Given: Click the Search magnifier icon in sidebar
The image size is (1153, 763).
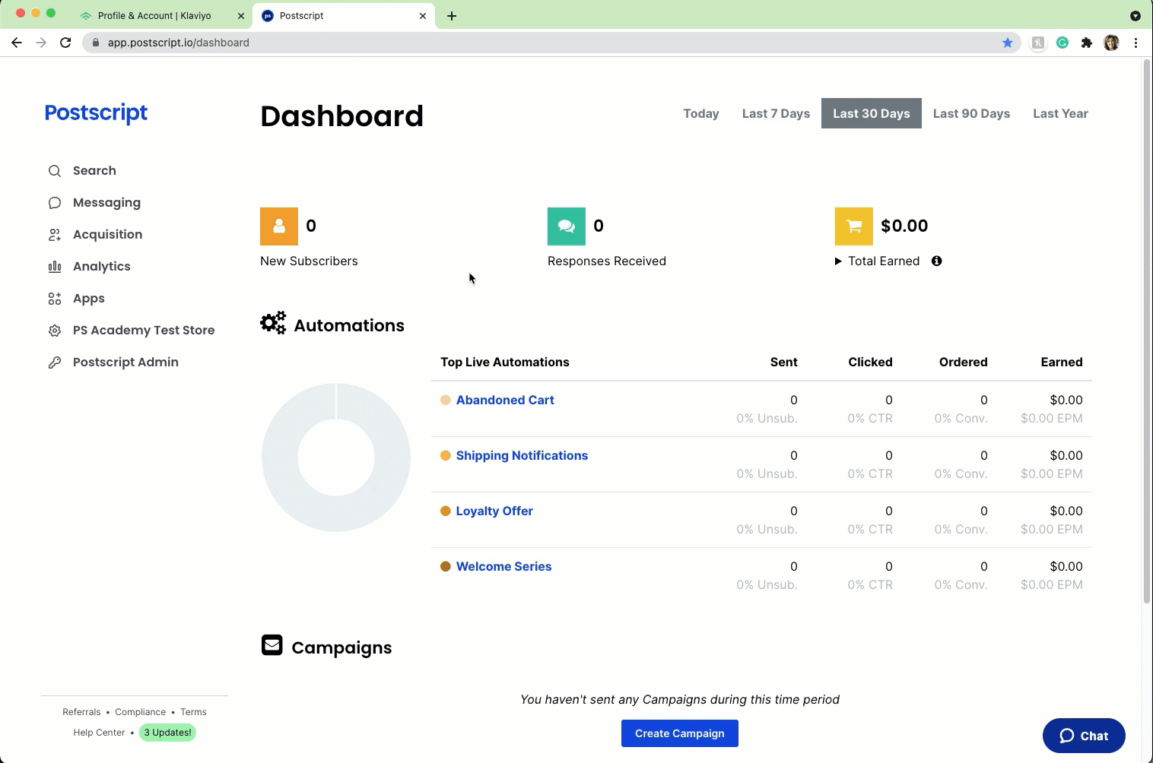Looking at the screenshot, I should (55, 171).
